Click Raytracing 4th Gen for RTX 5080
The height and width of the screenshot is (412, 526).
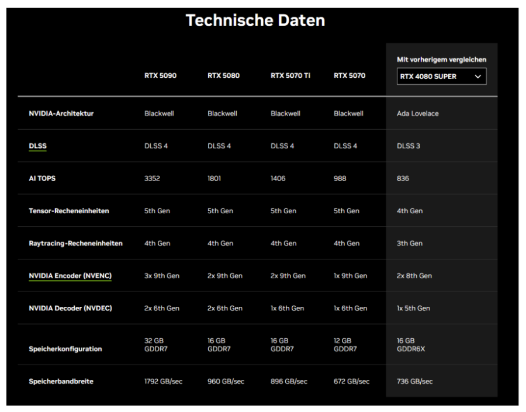pos(220,243)
